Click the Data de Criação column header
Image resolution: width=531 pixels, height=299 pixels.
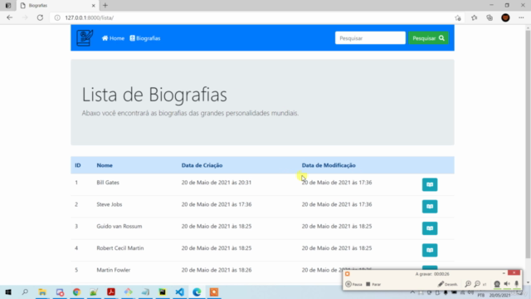(x=202, y=165)
